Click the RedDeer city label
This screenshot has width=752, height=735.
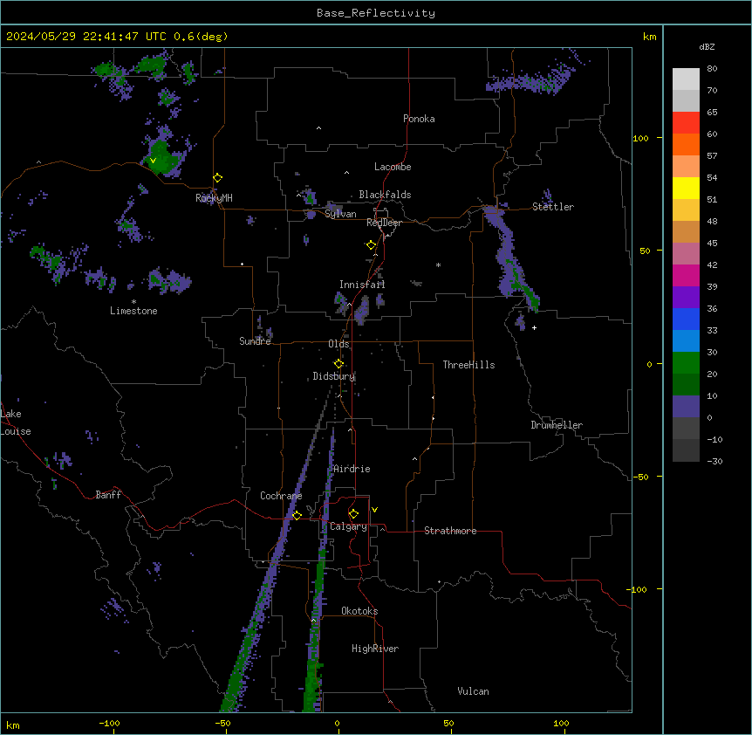[x=384, y=223]
